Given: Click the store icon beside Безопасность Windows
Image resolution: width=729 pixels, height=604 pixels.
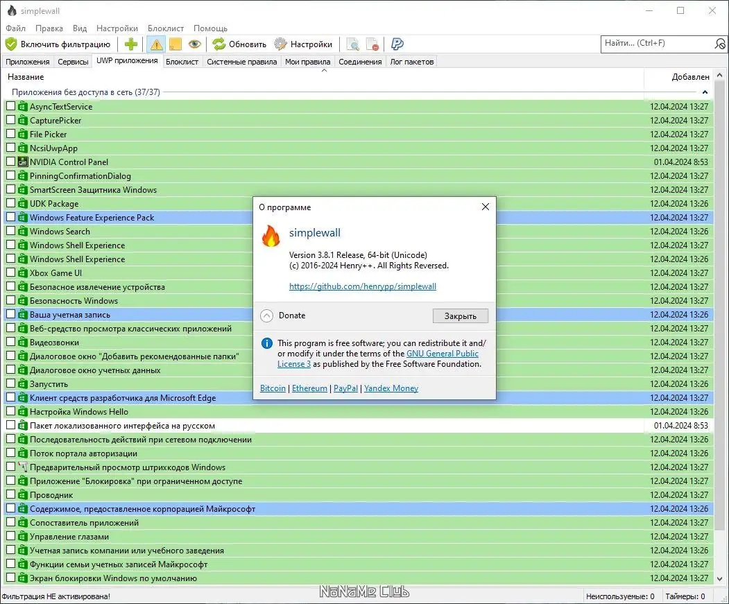Looking at the screenshot, I should [22, 300].
